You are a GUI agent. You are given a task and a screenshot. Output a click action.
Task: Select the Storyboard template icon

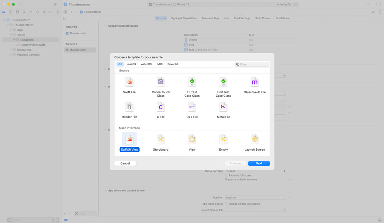tap(160, 140)
